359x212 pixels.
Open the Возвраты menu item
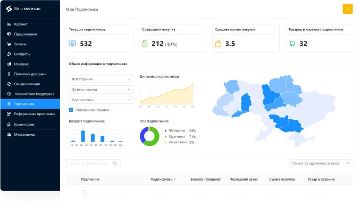[22, 54]
